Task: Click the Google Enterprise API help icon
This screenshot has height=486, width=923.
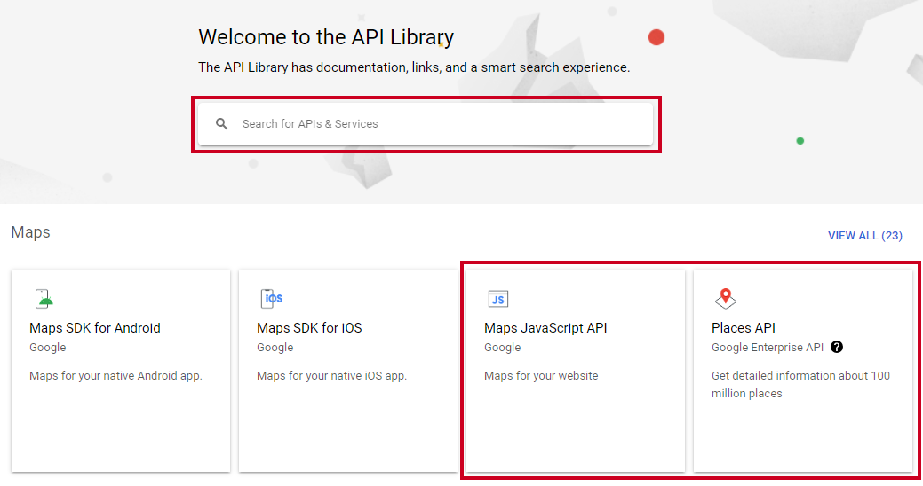Action: [x=837, y=347]
